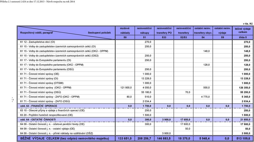This screenshot has height=142, width=254.
Task: Click the 'ostatní neinv. výdaje' column header
Action: [x=223, y=31]
